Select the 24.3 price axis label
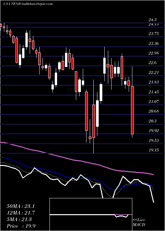 [152, 19]
